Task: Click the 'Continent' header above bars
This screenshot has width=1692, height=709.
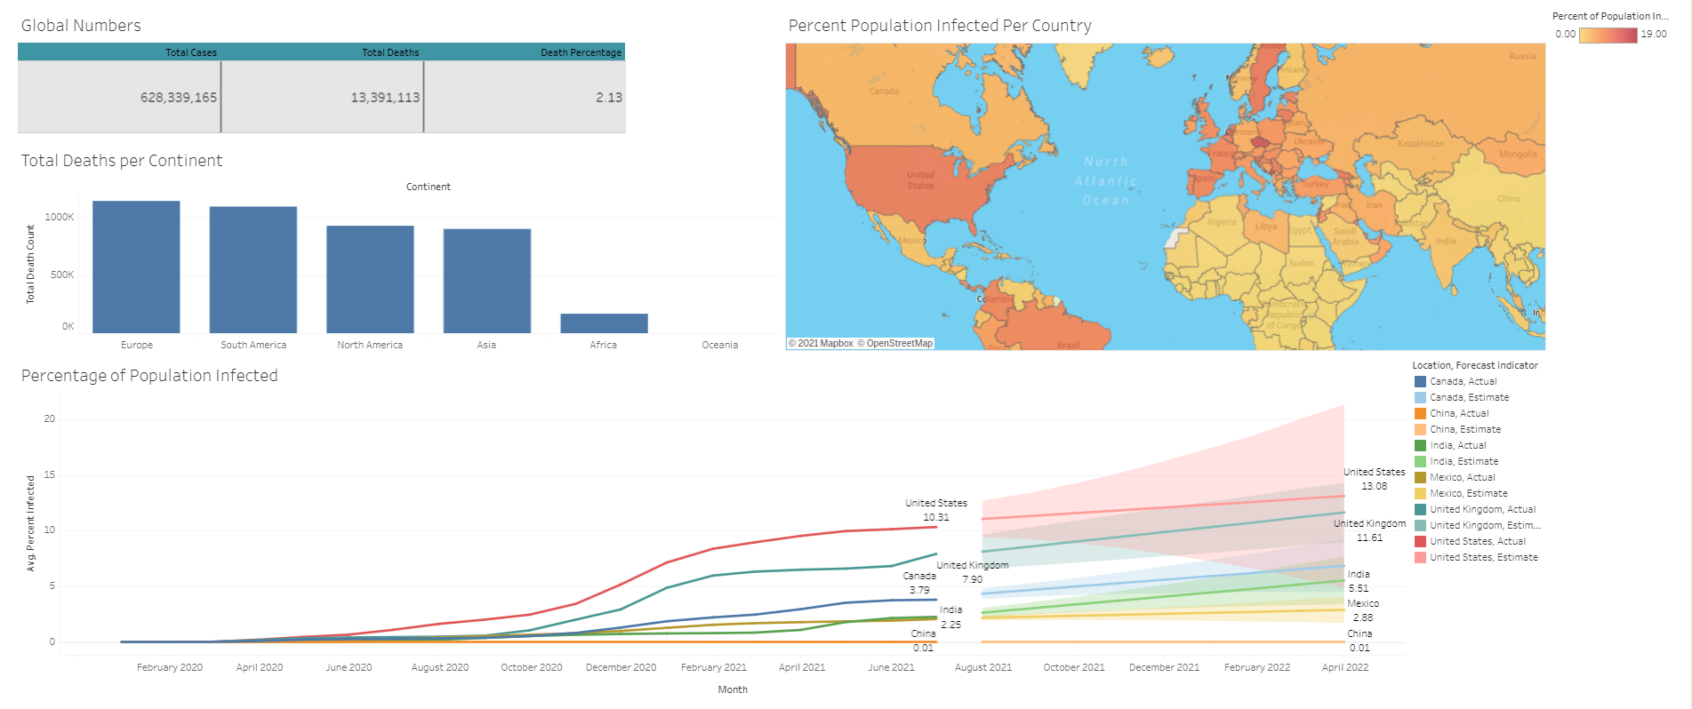Action: pyautogui.click(x=429, y=187)
